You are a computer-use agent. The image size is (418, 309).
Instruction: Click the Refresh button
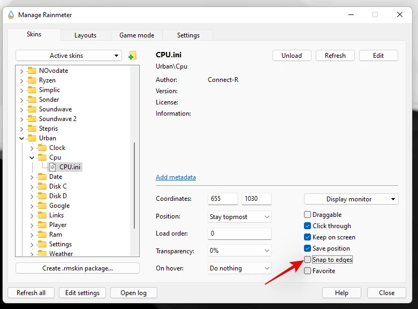(335, 56)
